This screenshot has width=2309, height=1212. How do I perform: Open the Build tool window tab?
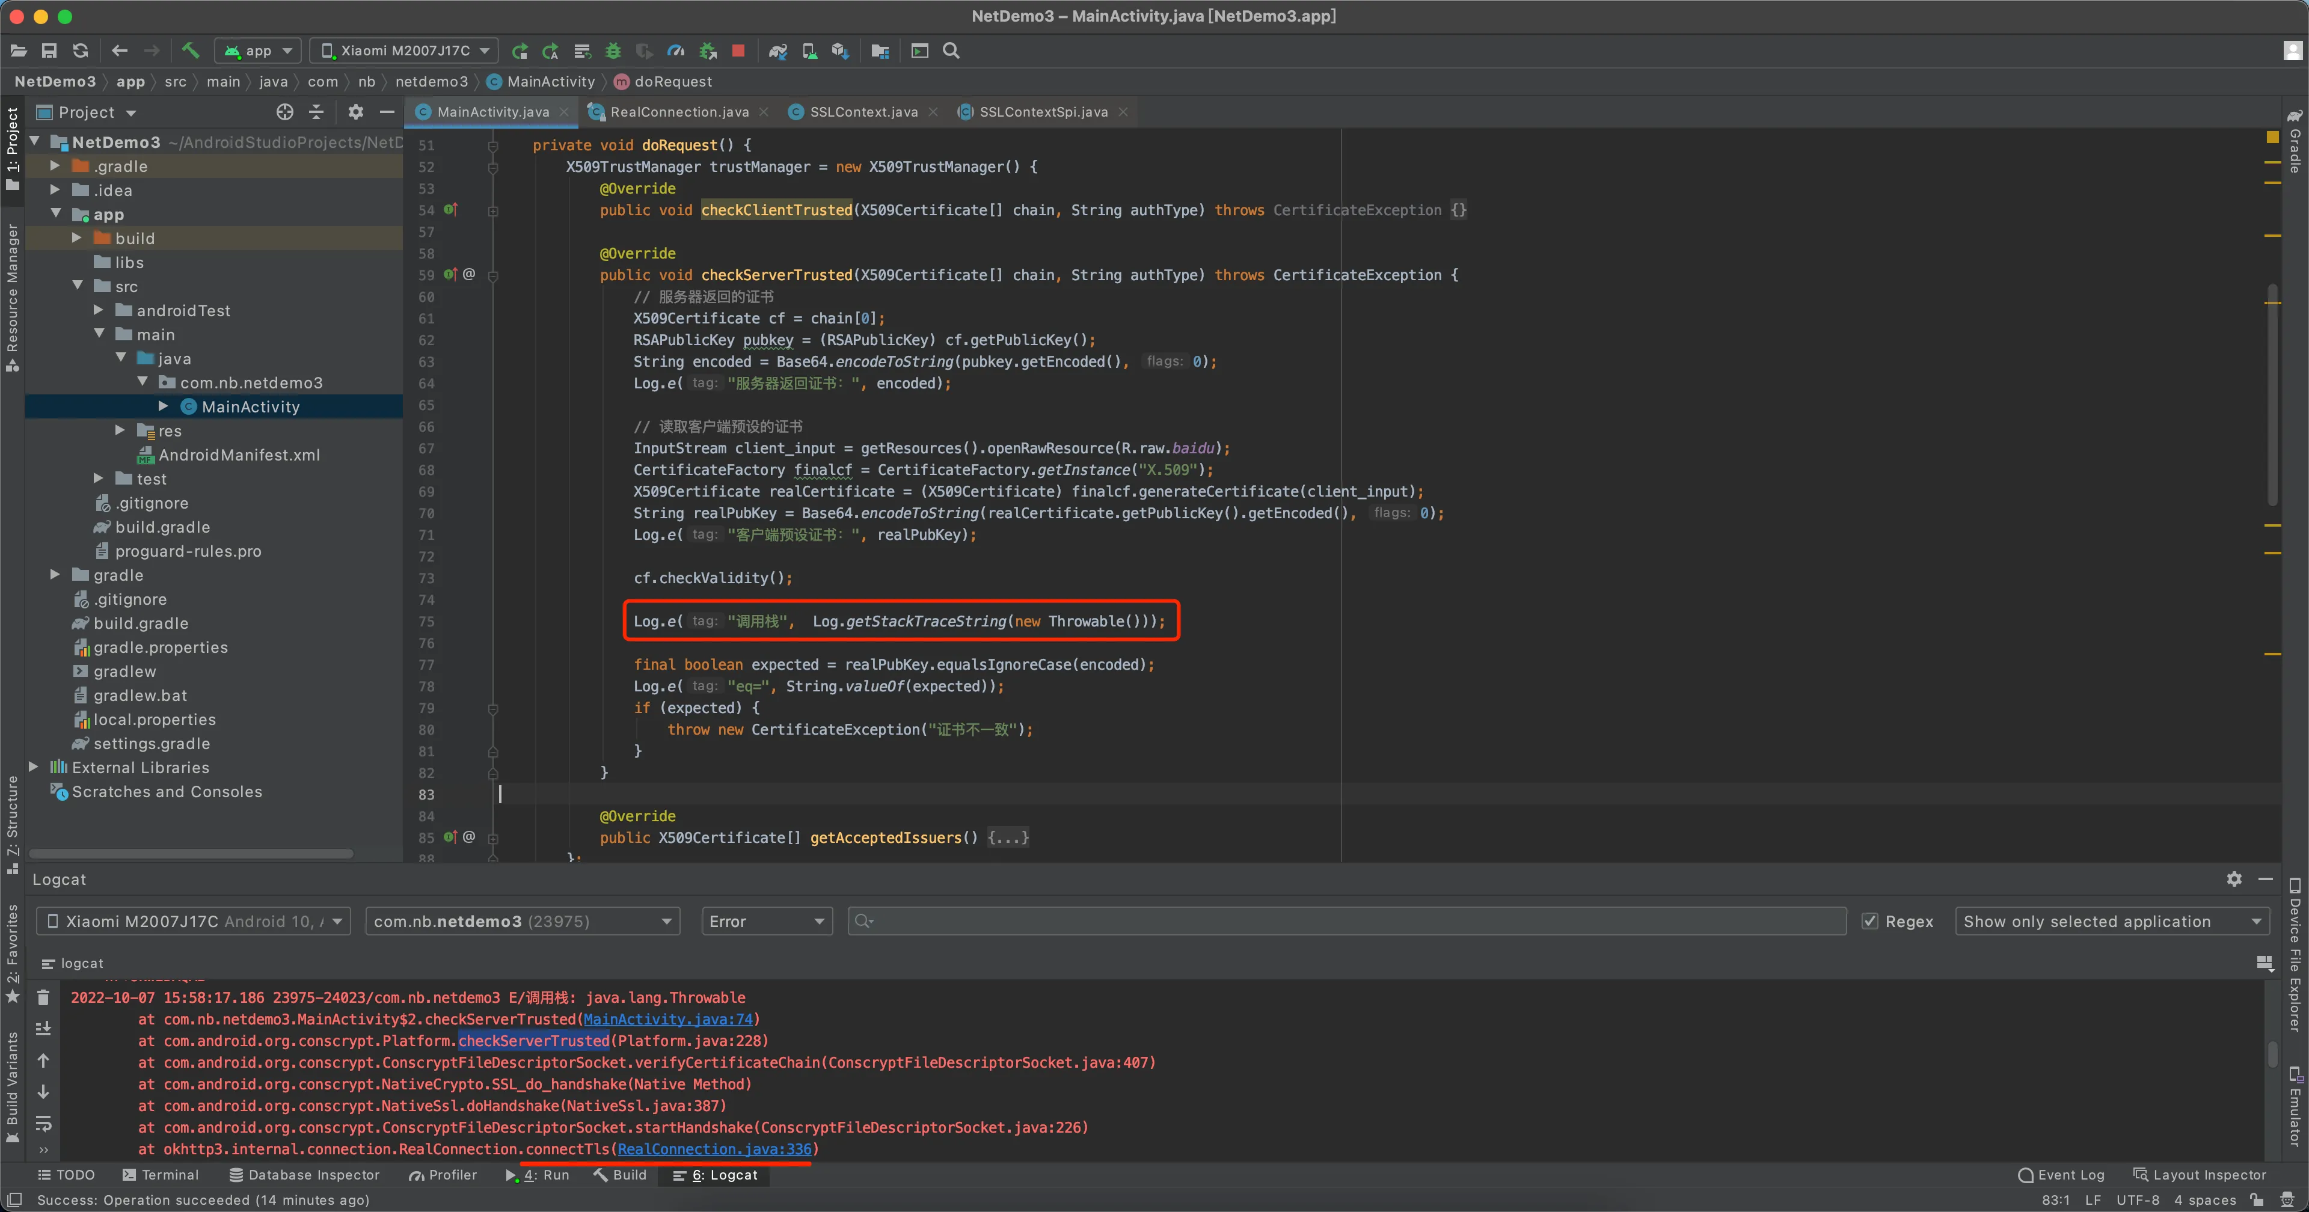point(621,1175)
